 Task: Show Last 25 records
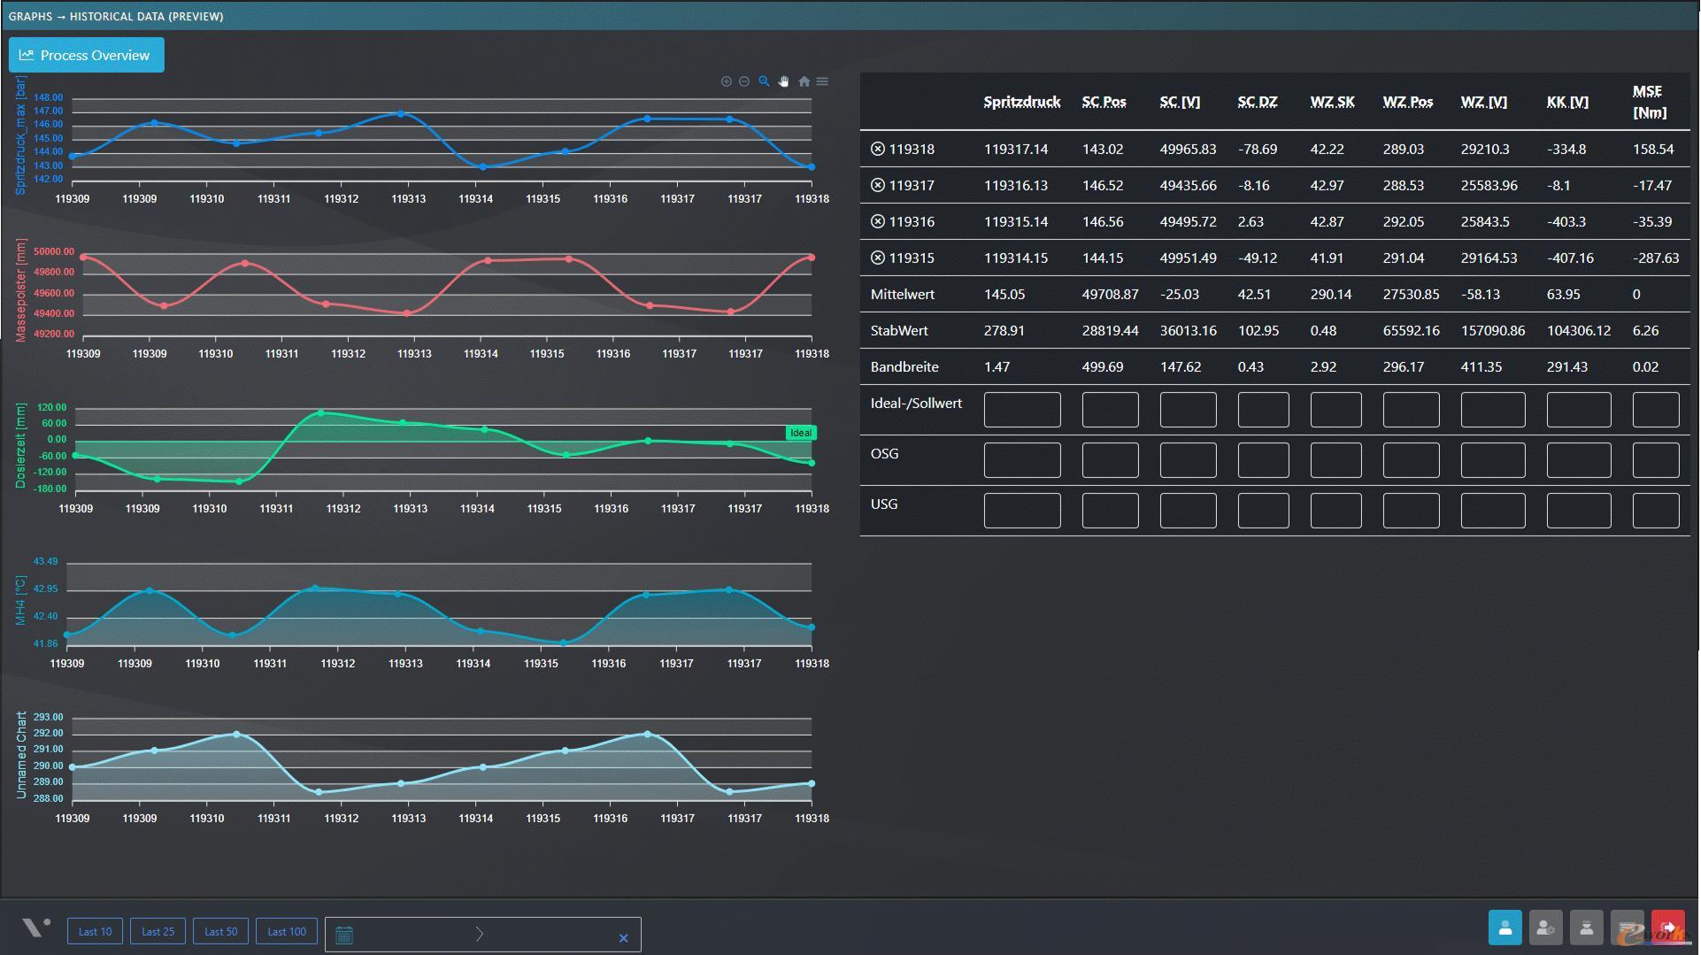click(158, 931)
